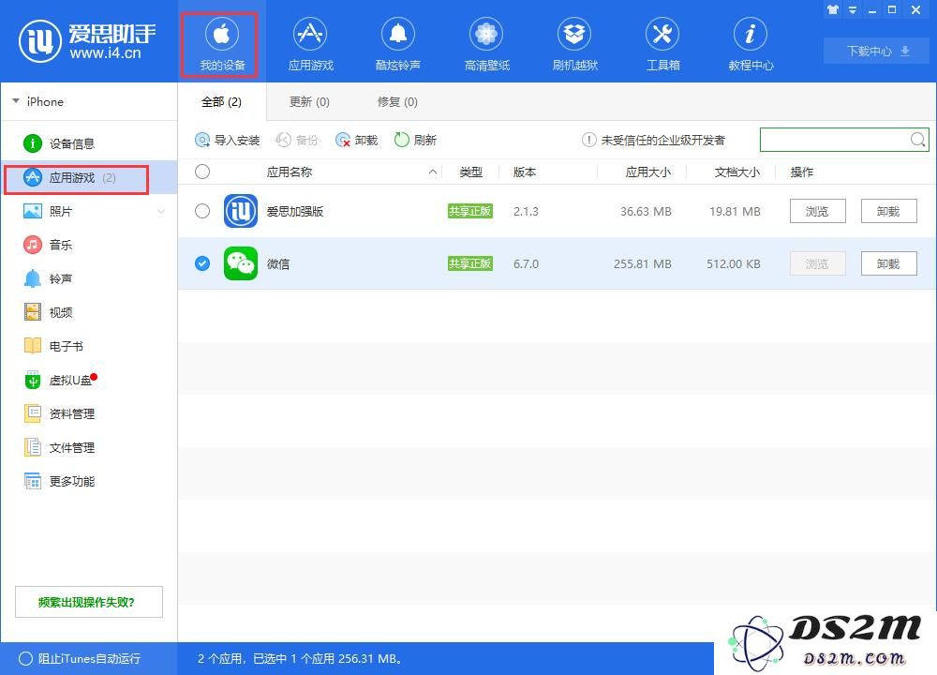
Task: Open the title bar dropdown menu icon
Action: [853, 10]
